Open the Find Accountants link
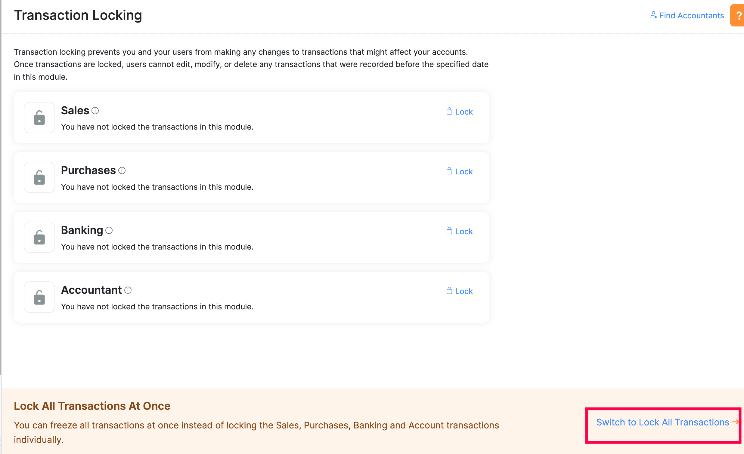Image resolution: width=744 pixels, height=454 pixels. coord(687,15)
